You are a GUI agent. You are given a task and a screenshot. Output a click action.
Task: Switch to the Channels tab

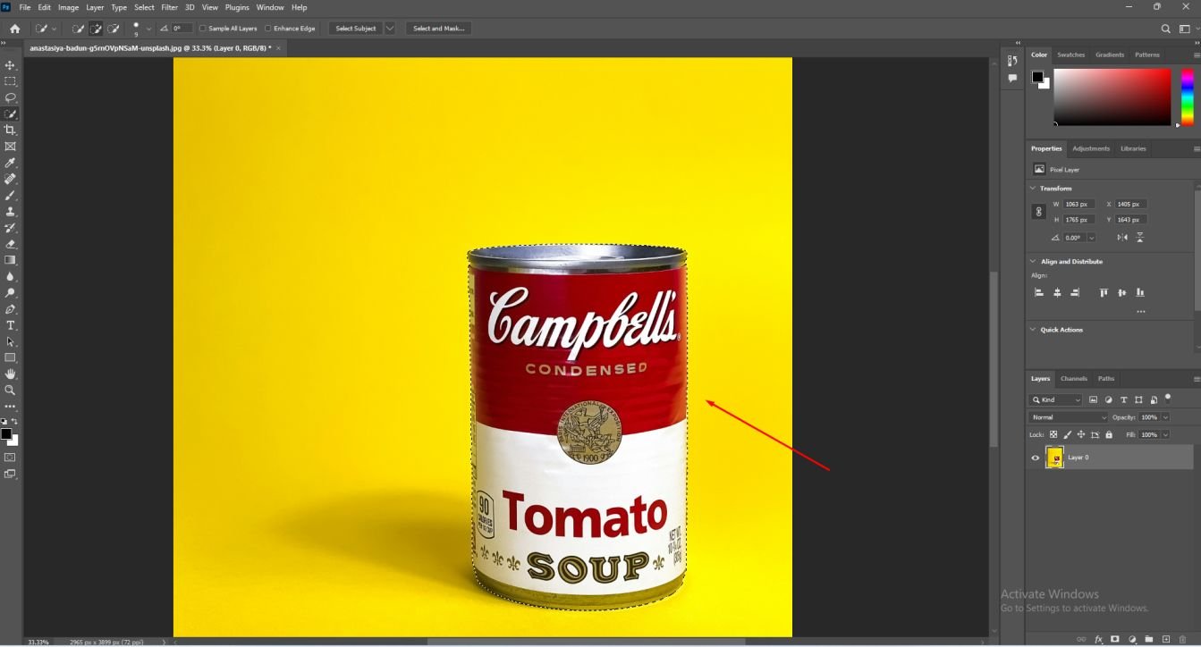(x=1074, y=378)
